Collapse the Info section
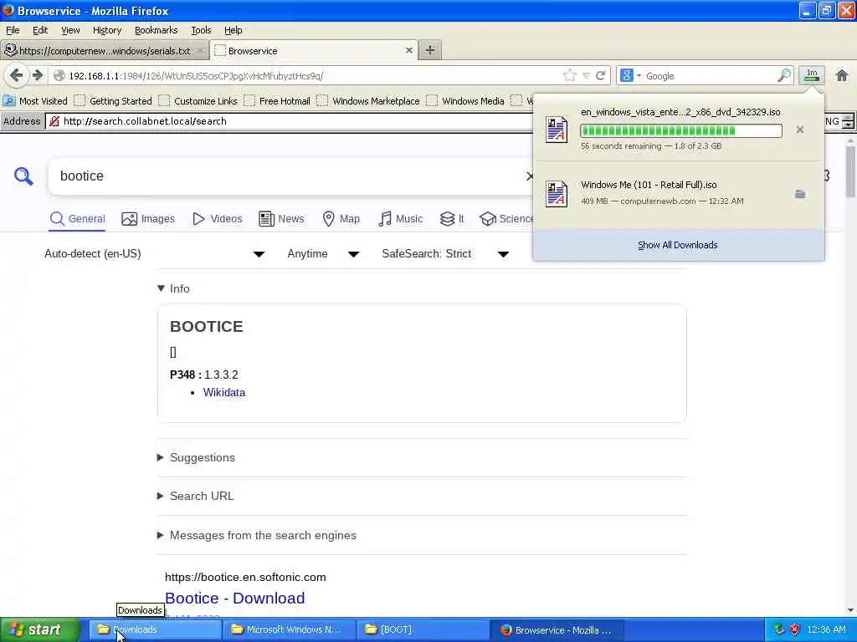The width and height of the screenshot is (857, 642). pyautogui.click(x=173, y=288)
